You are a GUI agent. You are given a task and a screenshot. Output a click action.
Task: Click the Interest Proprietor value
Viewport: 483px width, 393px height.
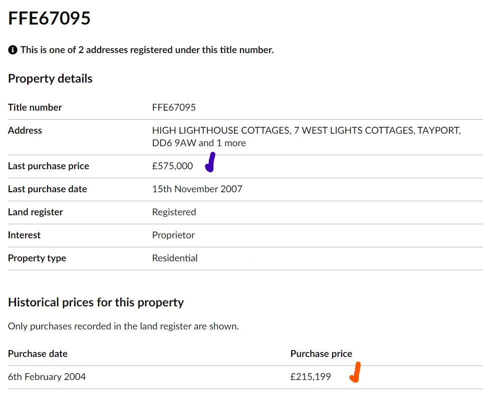click(173, 235)
